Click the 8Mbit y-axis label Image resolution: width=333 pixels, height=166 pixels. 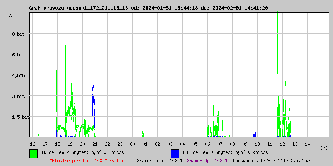[18, 34]
